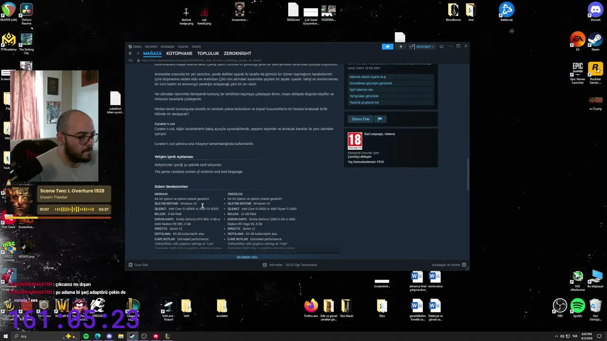Open Rockstar Games desktop icon
This screenshot has height=341, width=607.
(595, 73)
